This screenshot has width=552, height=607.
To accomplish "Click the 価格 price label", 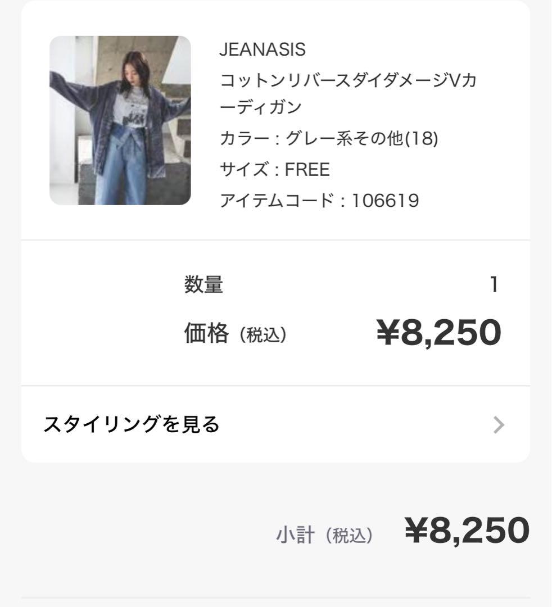I will [x=206, y=334].
